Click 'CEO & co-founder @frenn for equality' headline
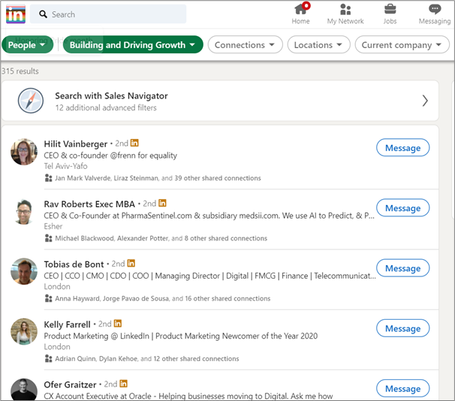This screenshot has height=401, width=455. tap(110, 155)
